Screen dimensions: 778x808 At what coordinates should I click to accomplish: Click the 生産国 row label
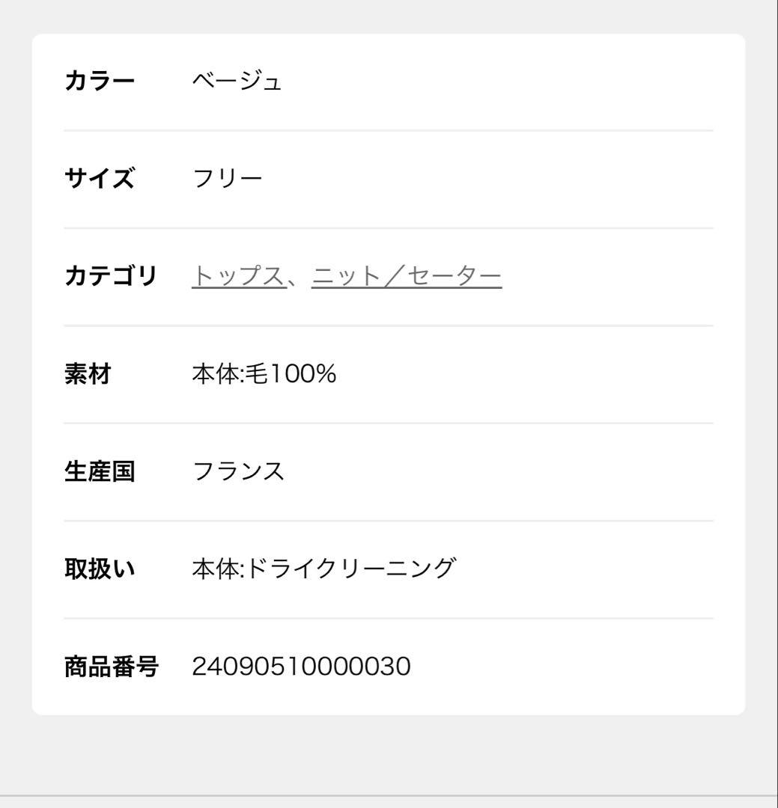pos(100,472)
